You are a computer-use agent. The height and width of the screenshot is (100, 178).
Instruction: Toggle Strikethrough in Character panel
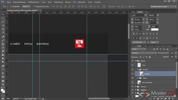point(157,34)
